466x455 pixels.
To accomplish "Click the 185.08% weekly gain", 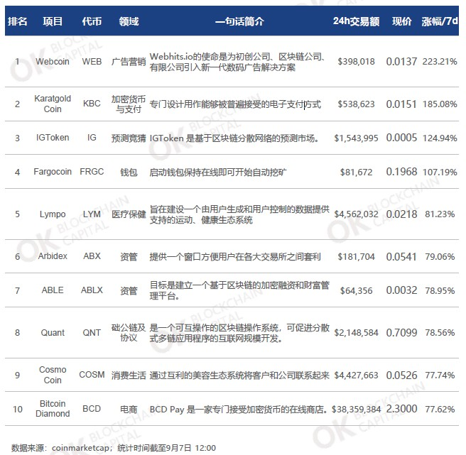I will [440, 104].
